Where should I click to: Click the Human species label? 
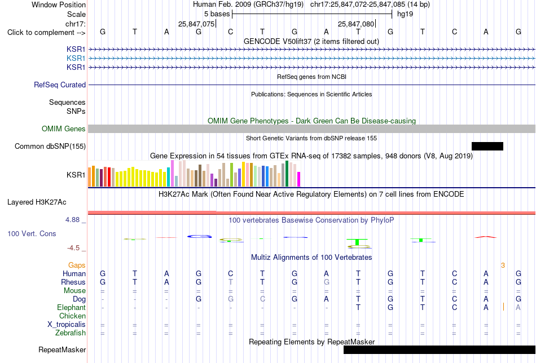coord(74,273)
